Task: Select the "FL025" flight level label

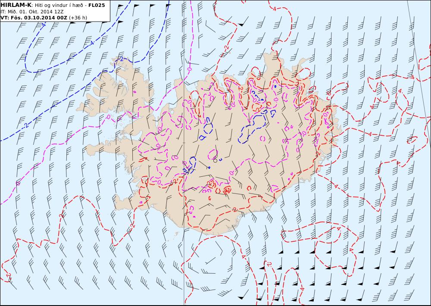Action: [x=97, y=5]
